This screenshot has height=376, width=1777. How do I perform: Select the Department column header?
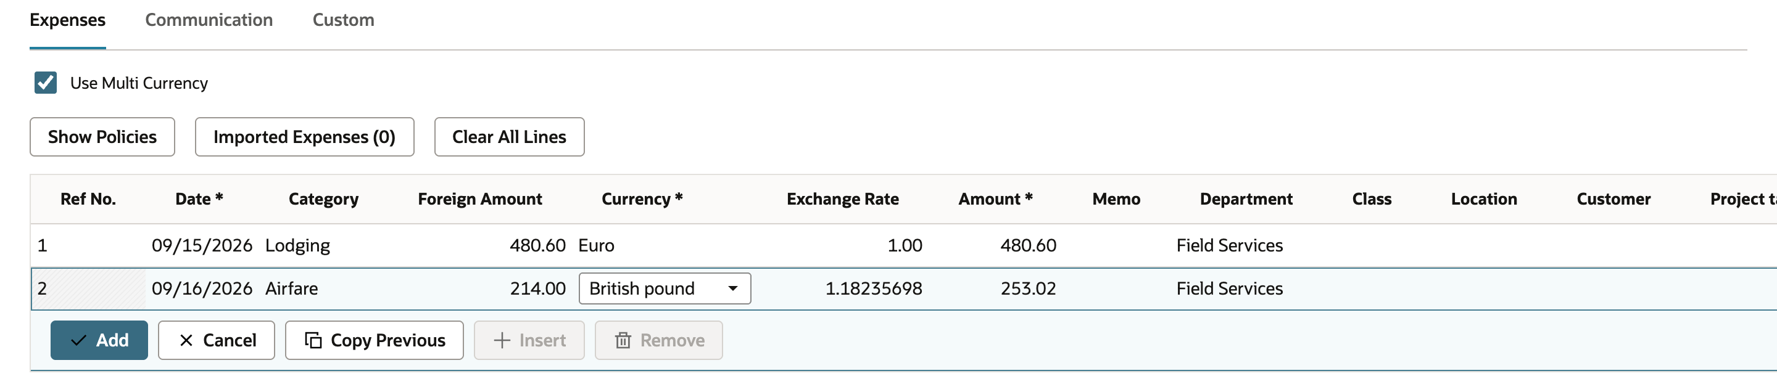1246,199
